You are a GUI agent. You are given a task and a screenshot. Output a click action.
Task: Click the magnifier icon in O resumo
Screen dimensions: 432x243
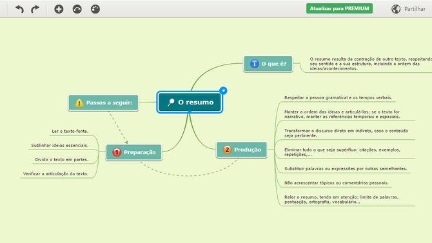click(171, 102)
